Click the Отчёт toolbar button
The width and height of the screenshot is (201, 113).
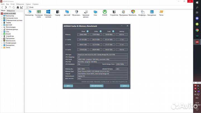(x=30, y=7)
